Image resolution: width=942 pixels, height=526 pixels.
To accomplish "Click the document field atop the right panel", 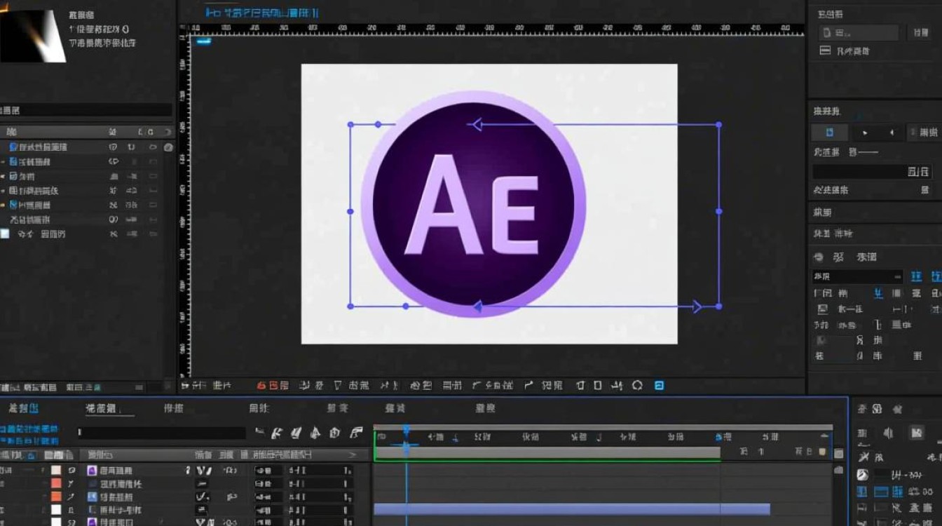I will point(859,32).
